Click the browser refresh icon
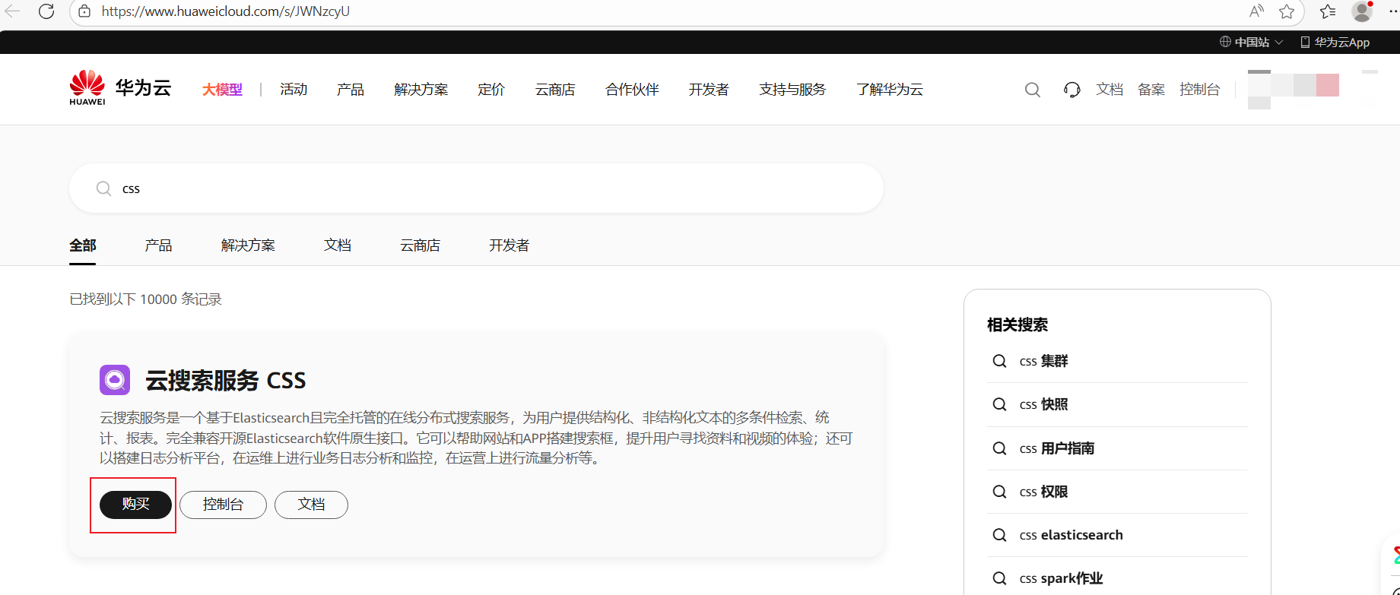1400x595 pixels. pyautogui.click(x=46, y=11)
